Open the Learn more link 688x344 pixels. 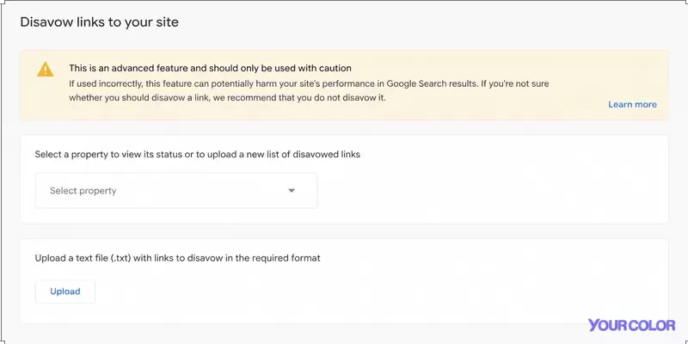click(x=632, y=104)
